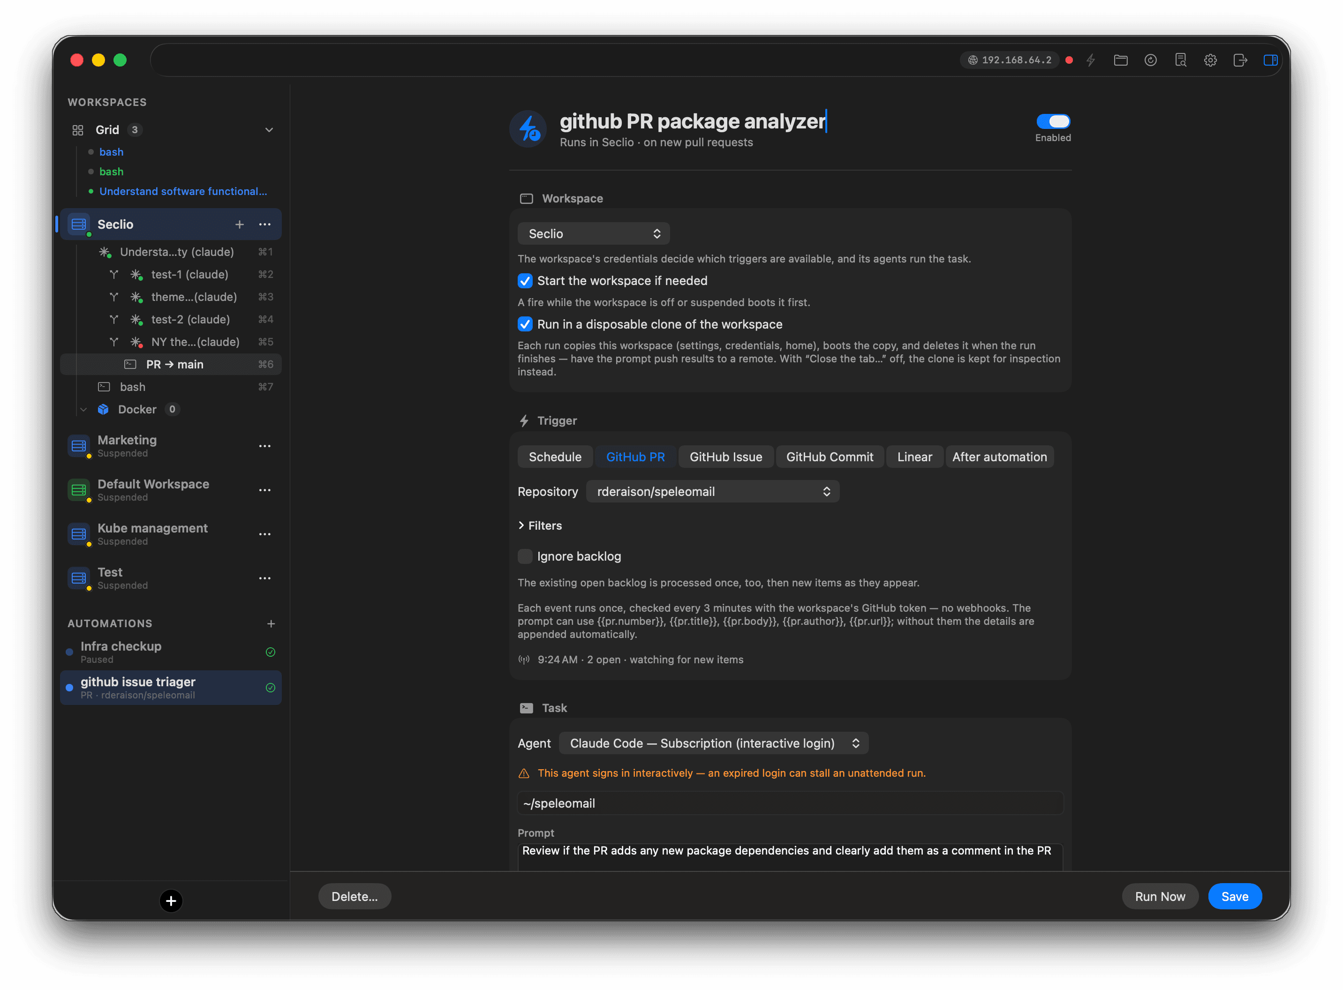
Task: Select the NY the...(claude) tab
Action: tap(196, 342)
